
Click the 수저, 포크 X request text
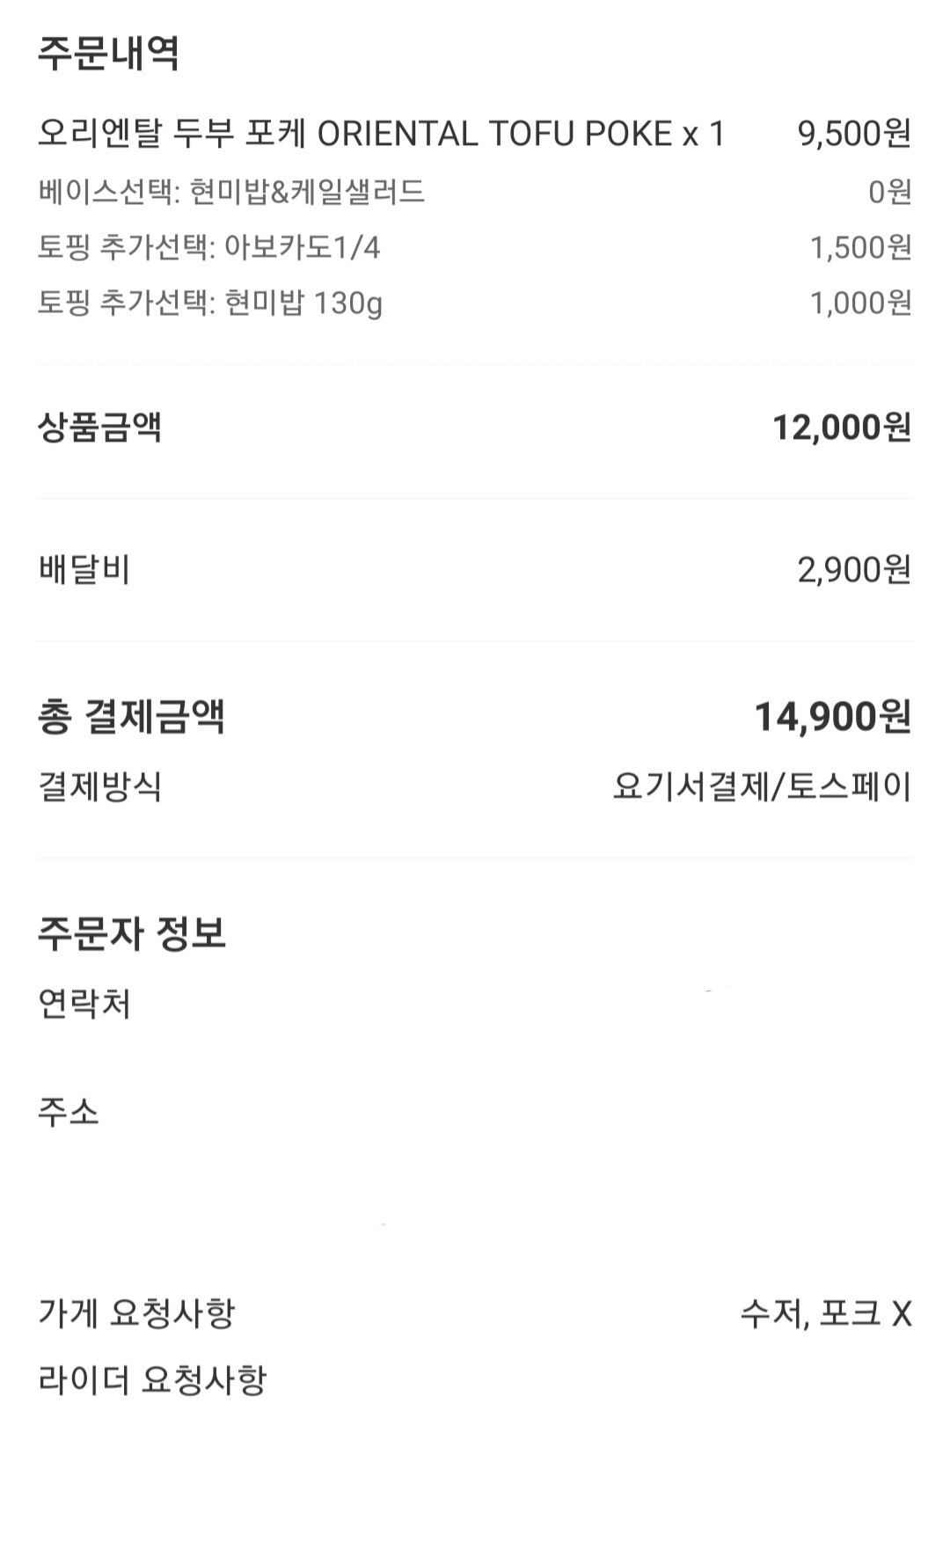click(x=825, y=1314)
